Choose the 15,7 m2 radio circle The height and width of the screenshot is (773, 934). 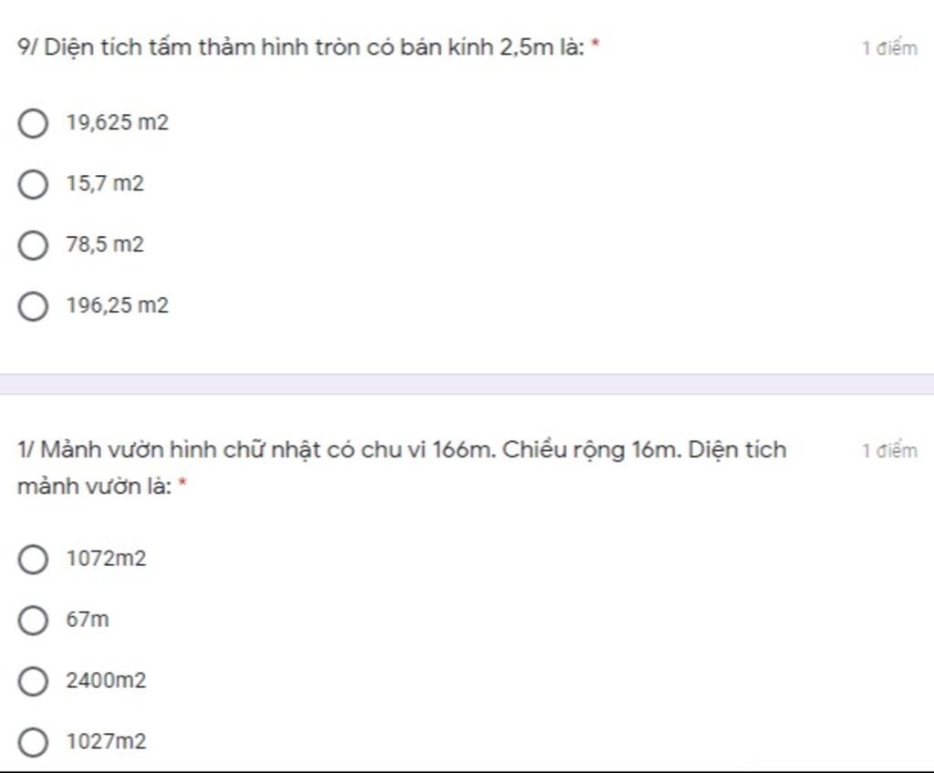pos(33,184)
